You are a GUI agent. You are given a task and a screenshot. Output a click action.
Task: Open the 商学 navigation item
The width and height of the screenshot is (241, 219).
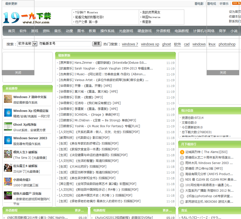tap(222, 31)
